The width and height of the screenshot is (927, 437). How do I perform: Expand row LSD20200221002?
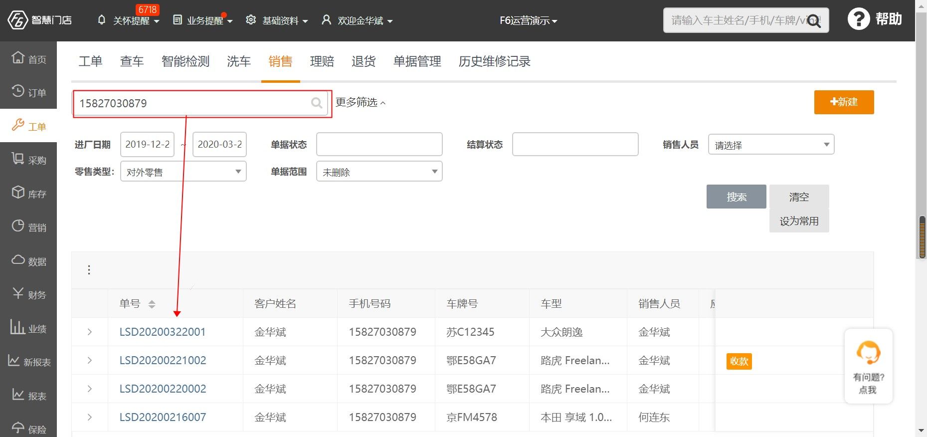[x=90, y=360]
